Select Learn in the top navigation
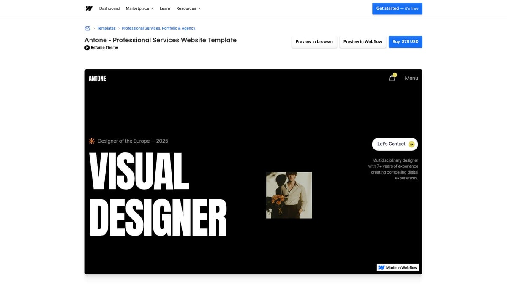 (164, 8)
